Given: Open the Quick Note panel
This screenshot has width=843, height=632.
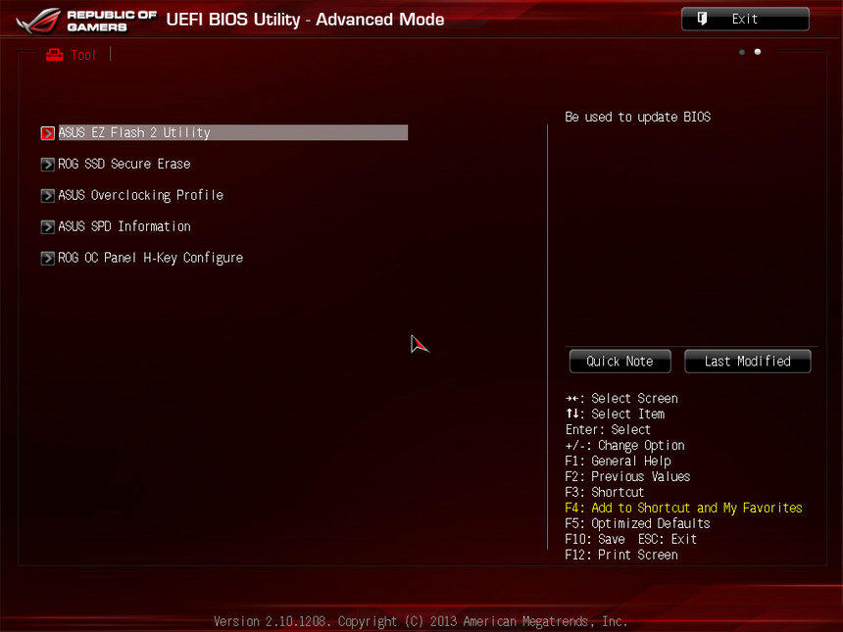Looking at the screenshot, I should pyautogui.click(x=620, y=361).
